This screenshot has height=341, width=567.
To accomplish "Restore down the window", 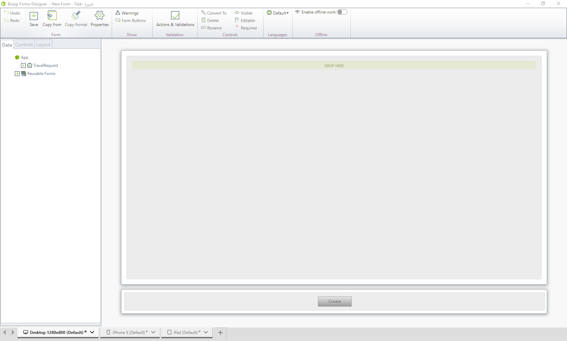I will click(543, 4).
